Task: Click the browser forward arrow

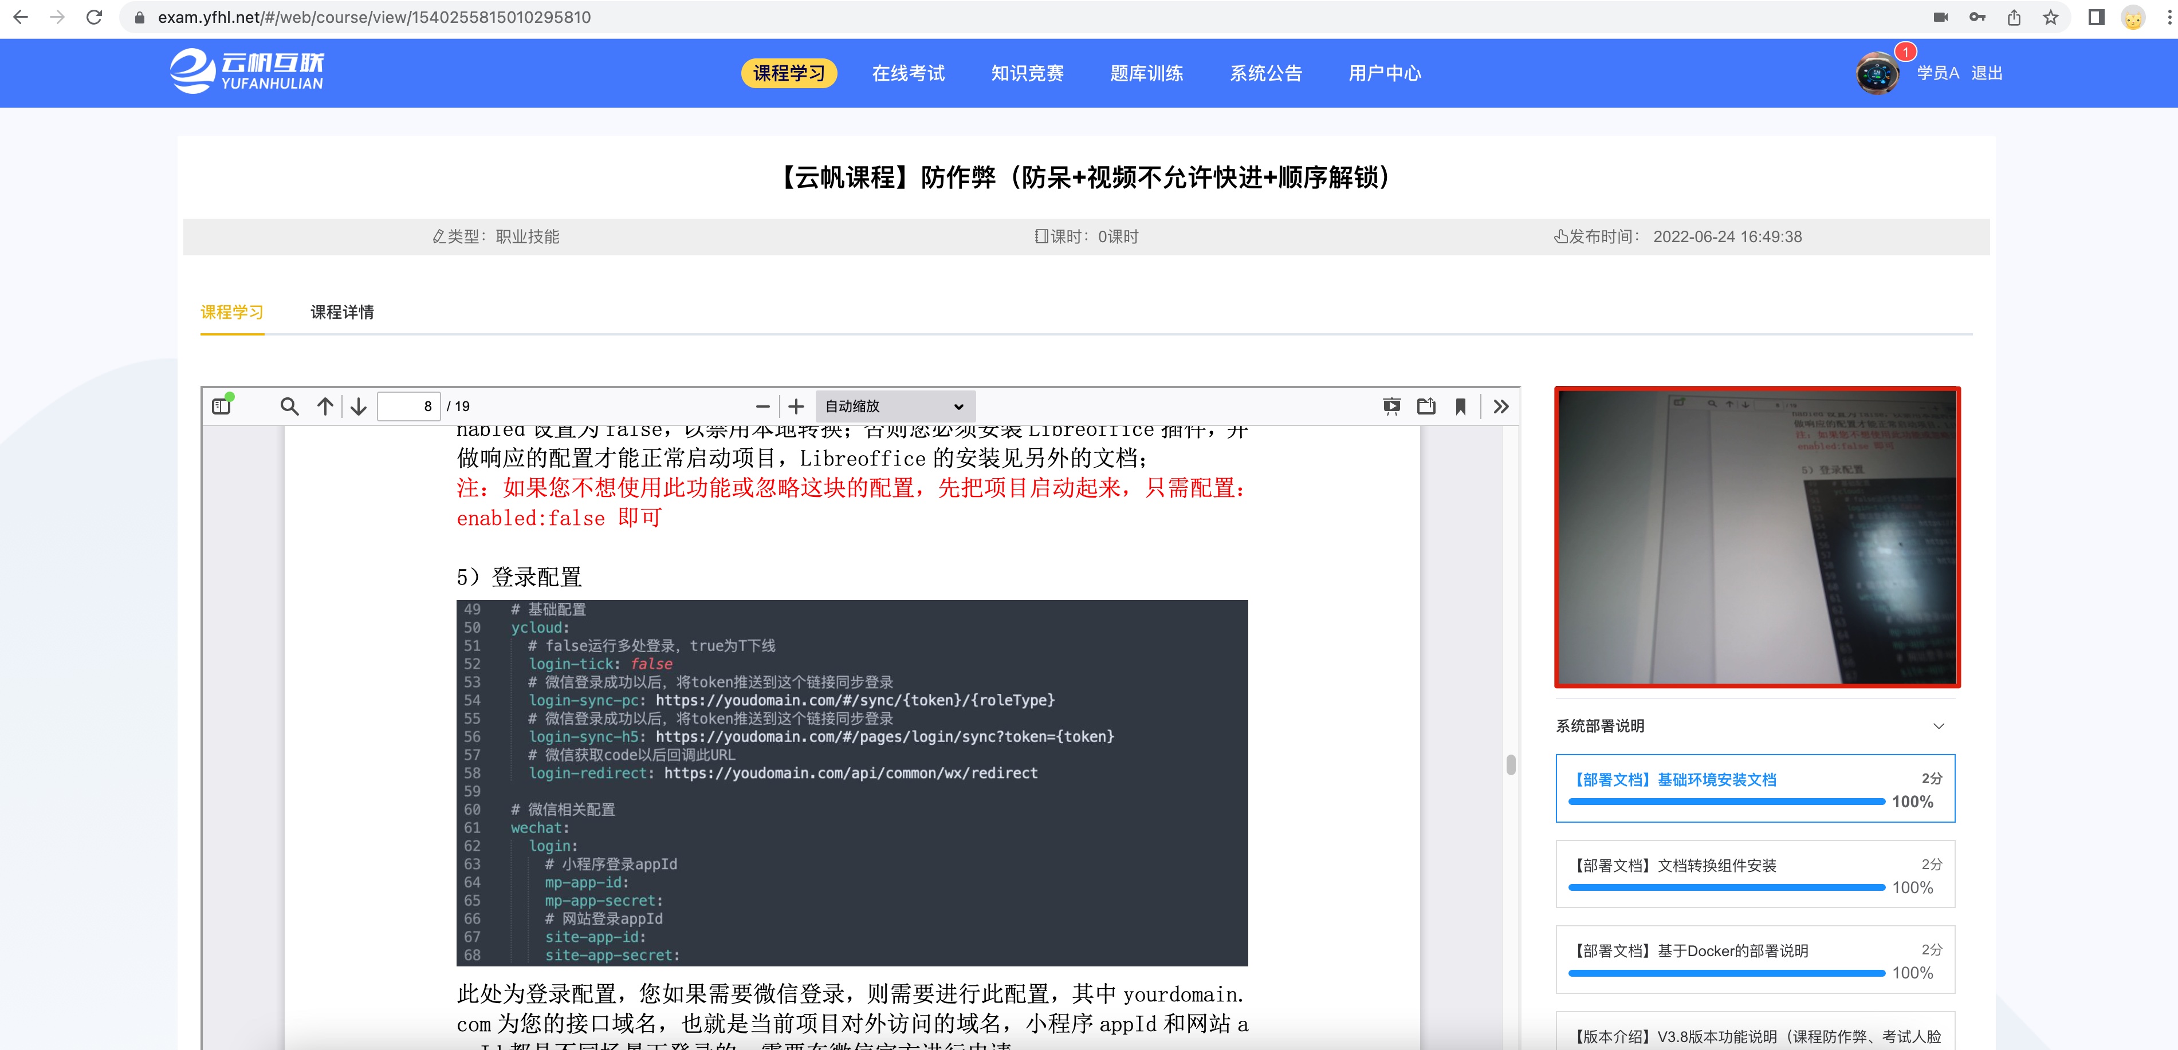Action: click(x=57, y=17)
